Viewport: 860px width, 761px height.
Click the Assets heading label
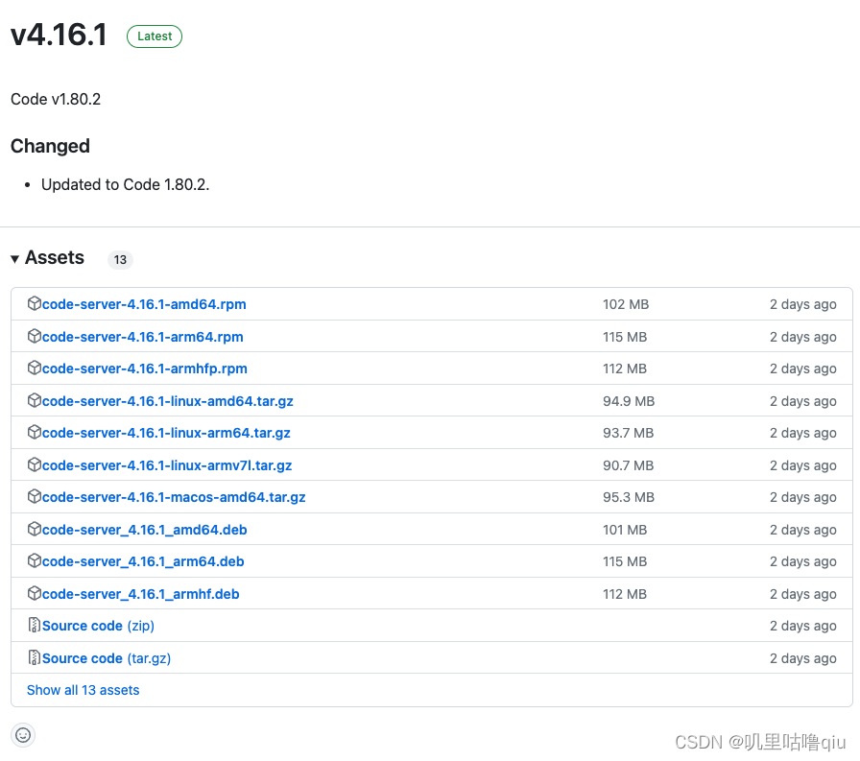pos(55,258)
